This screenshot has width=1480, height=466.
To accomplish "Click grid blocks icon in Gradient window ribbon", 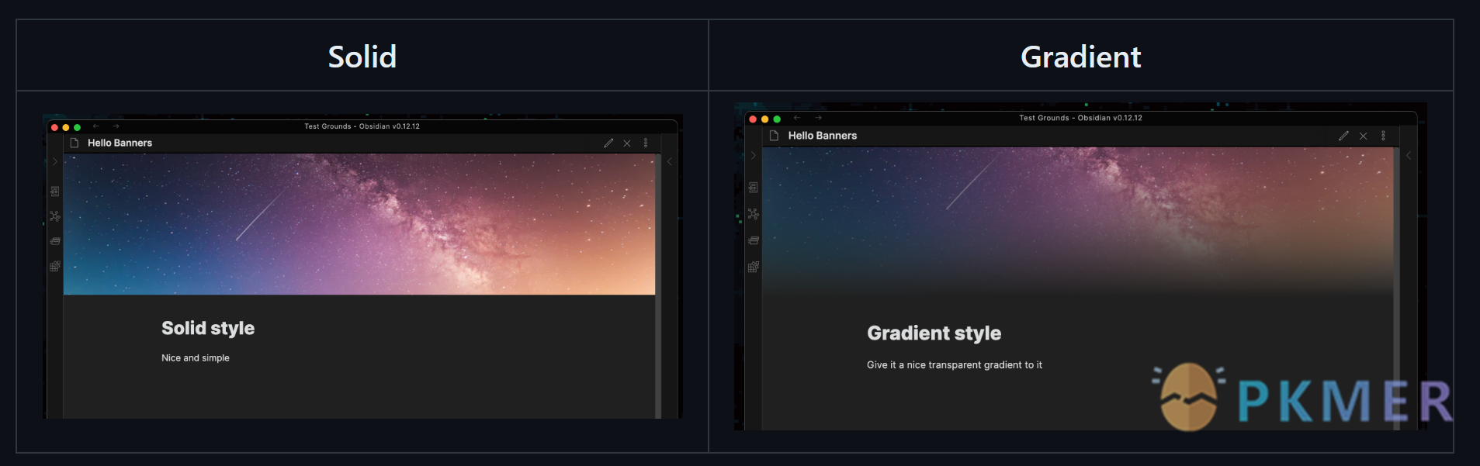I will click(x=753, y=267).
